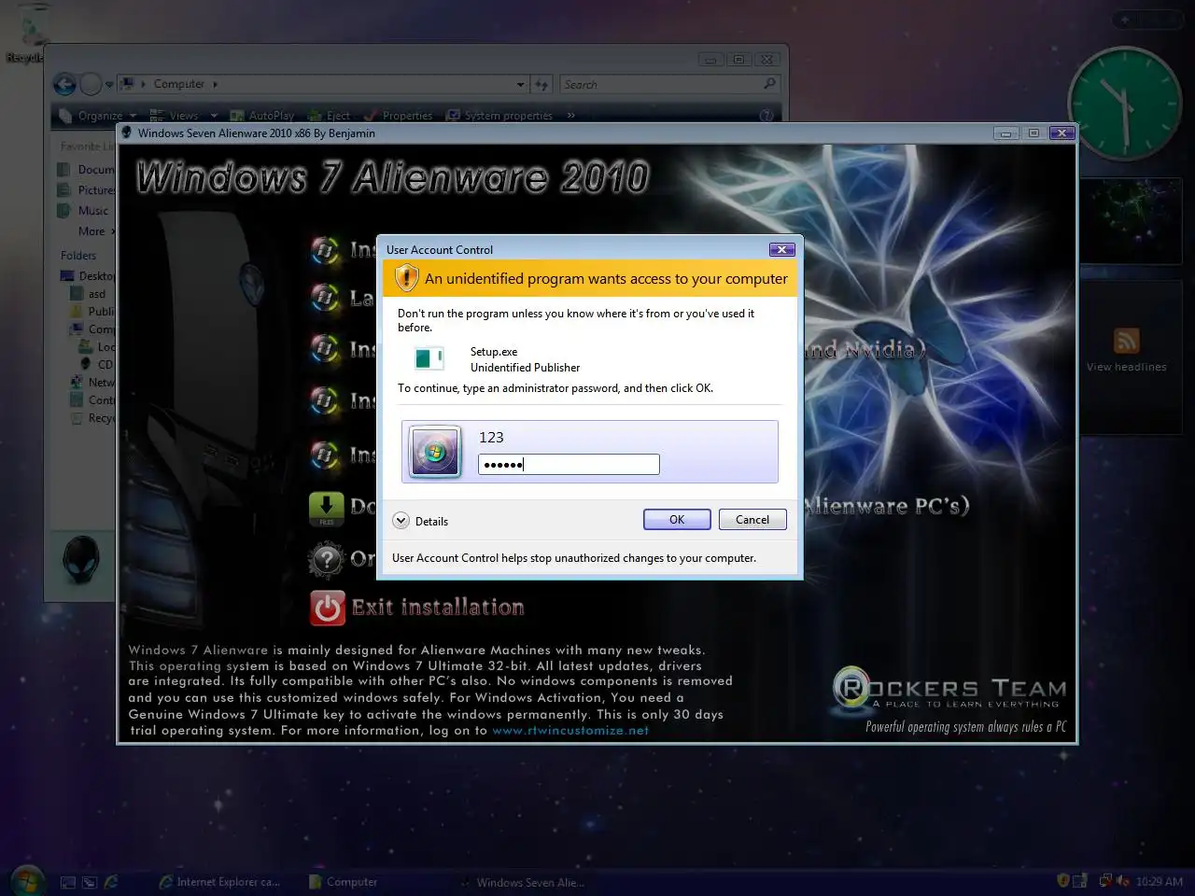Click the Switch between windows icon
This screenshot has height=896, width=1195.
click(90, 881)
